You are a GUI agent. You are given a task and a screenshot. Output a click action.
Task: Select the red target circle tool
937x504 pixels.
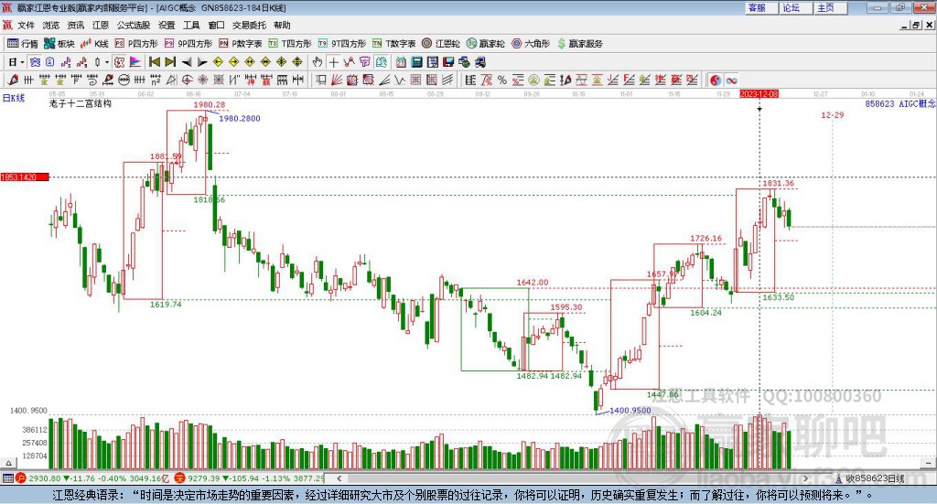(x=187, y=80)
